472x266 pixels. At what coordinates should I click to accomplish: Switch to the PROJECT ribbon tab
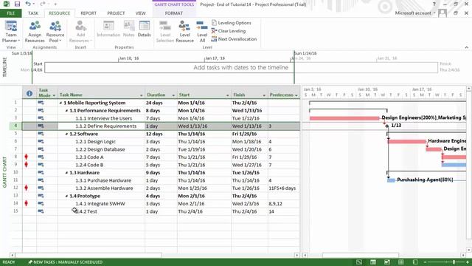click(x=116, y=13)
